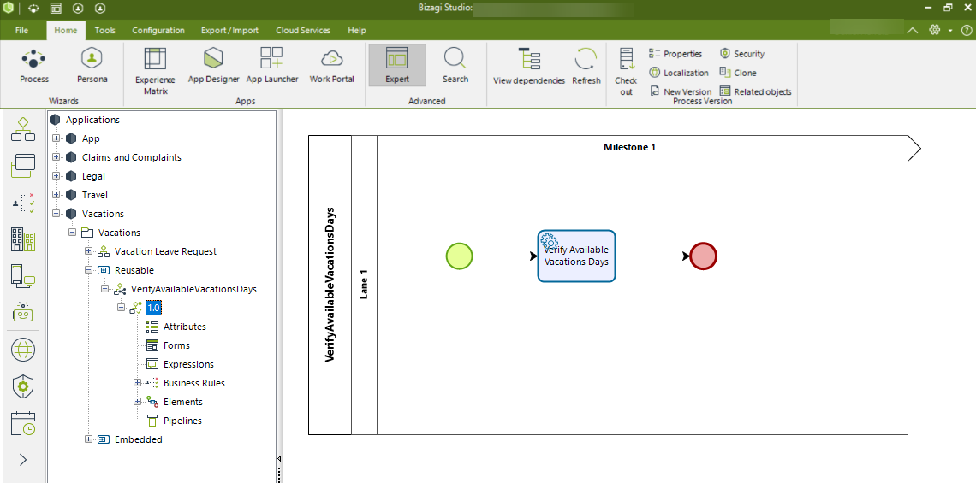Open the Help ribbon tab
976x483 pixels.
click(x=357, y=30)
